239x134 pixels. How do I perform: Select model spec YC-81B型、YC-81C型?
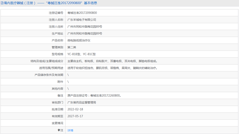pos(82,54)
